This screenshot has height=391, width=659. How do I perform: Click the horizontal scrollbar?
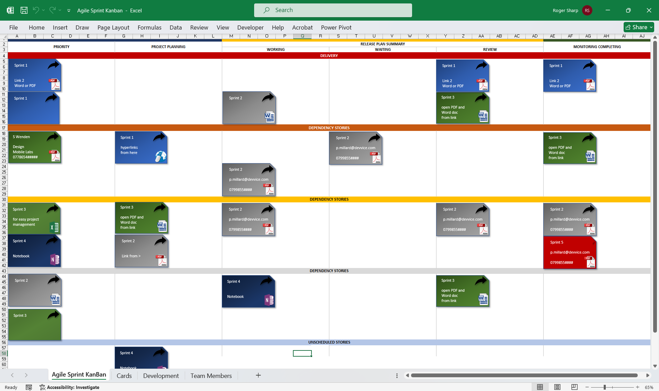point(524,375)
